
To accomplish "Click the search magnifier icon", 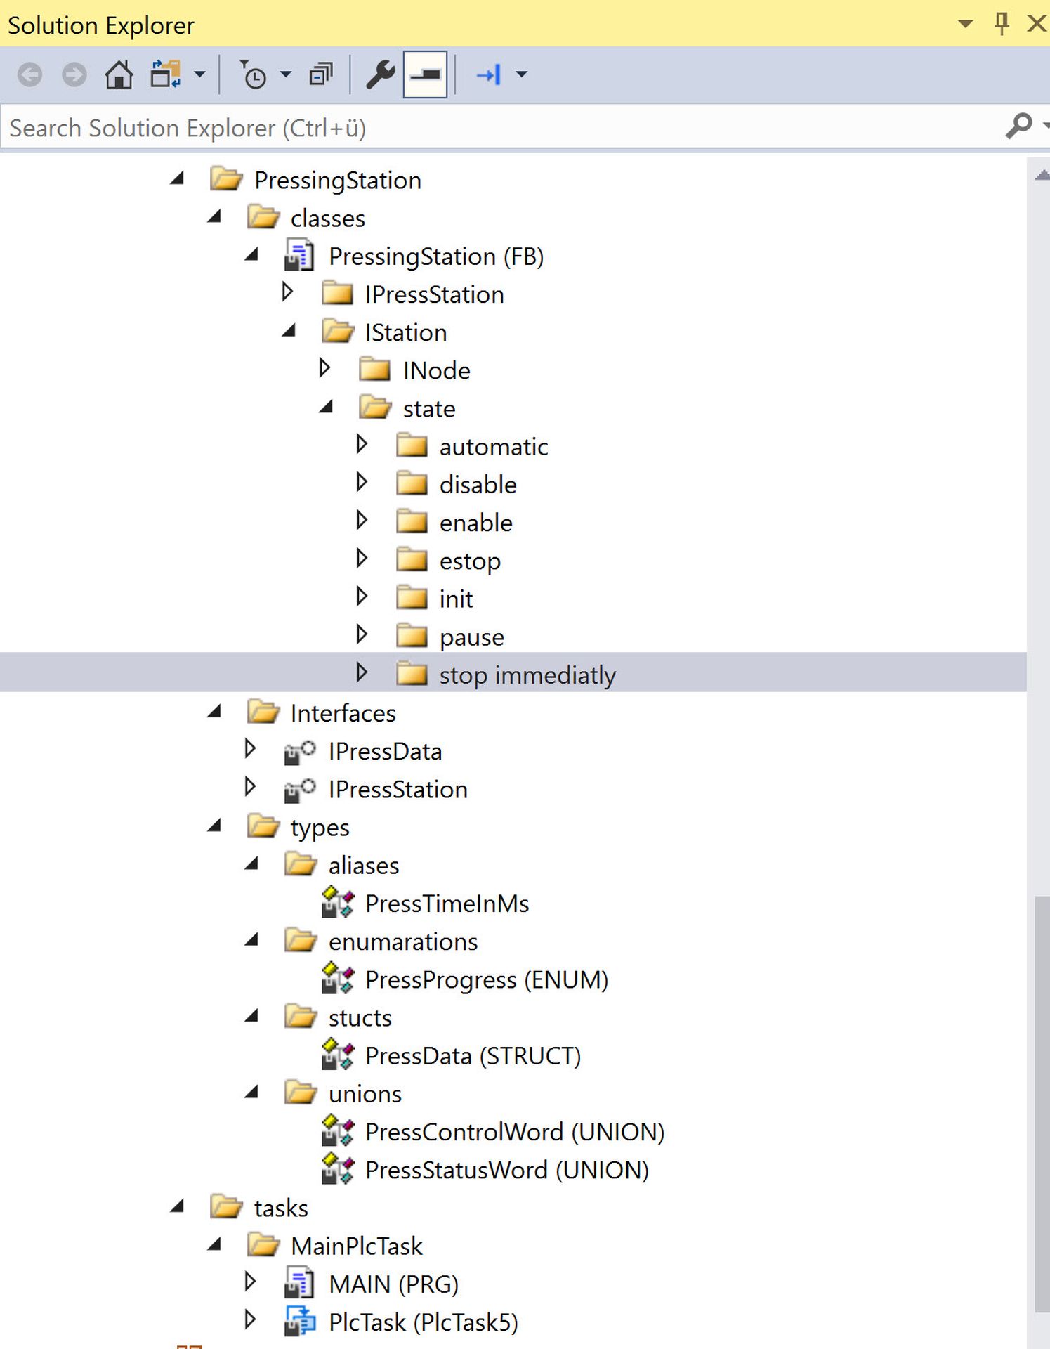I will coord(1018,126).
